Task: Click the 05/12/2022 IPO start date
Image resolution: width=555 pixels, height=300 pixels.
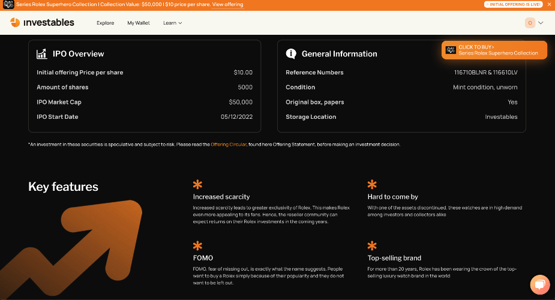Action: coord(237,117)
